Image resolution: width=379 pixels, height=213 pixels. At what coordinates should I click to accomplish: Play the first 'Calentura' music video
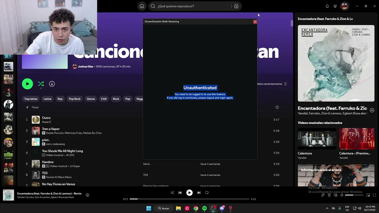pos(317,138)
